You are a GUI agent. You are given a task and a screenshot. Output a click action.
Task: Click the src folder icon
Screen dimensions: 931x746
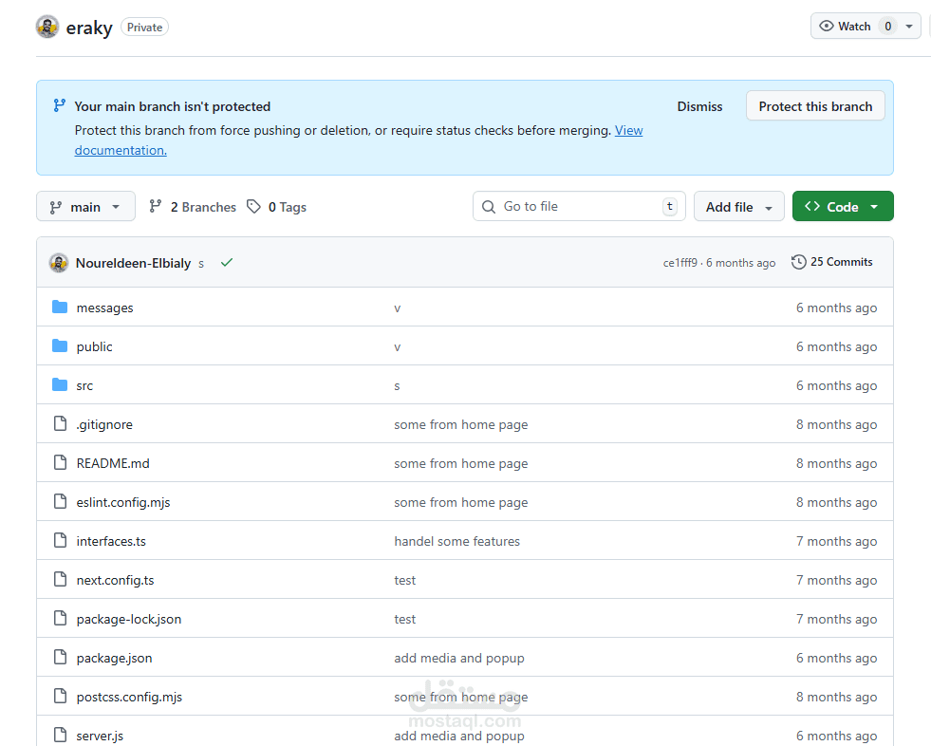click(60, 385)
